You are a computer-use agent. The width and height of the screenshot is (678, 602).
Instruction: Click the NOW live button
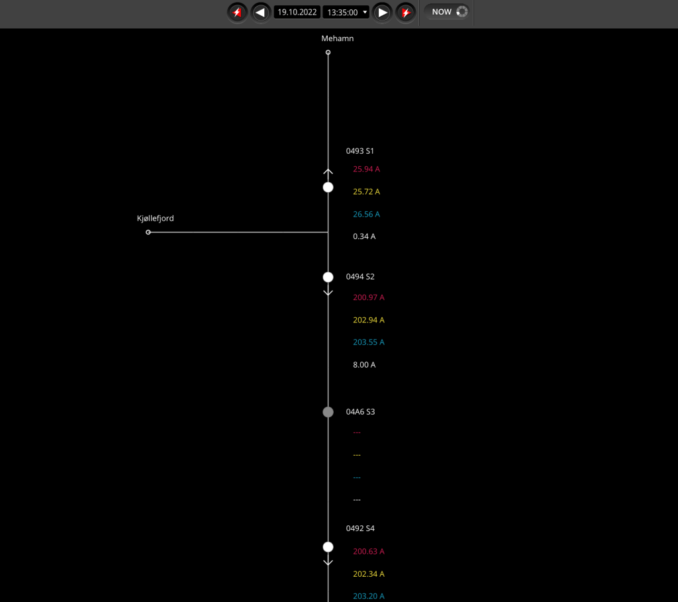[x=447, y=12]
